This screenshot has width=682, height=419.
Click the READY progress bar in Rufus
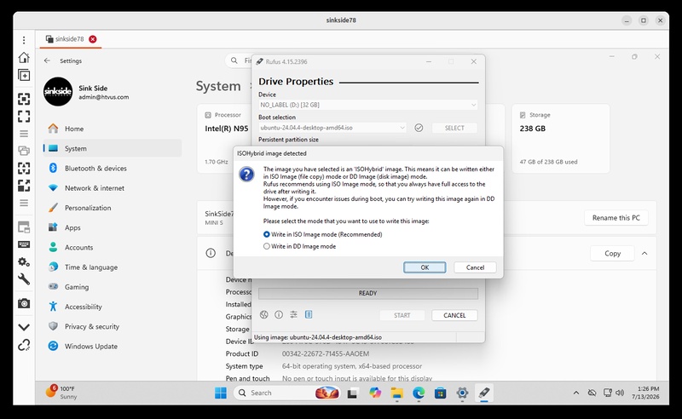368,294
